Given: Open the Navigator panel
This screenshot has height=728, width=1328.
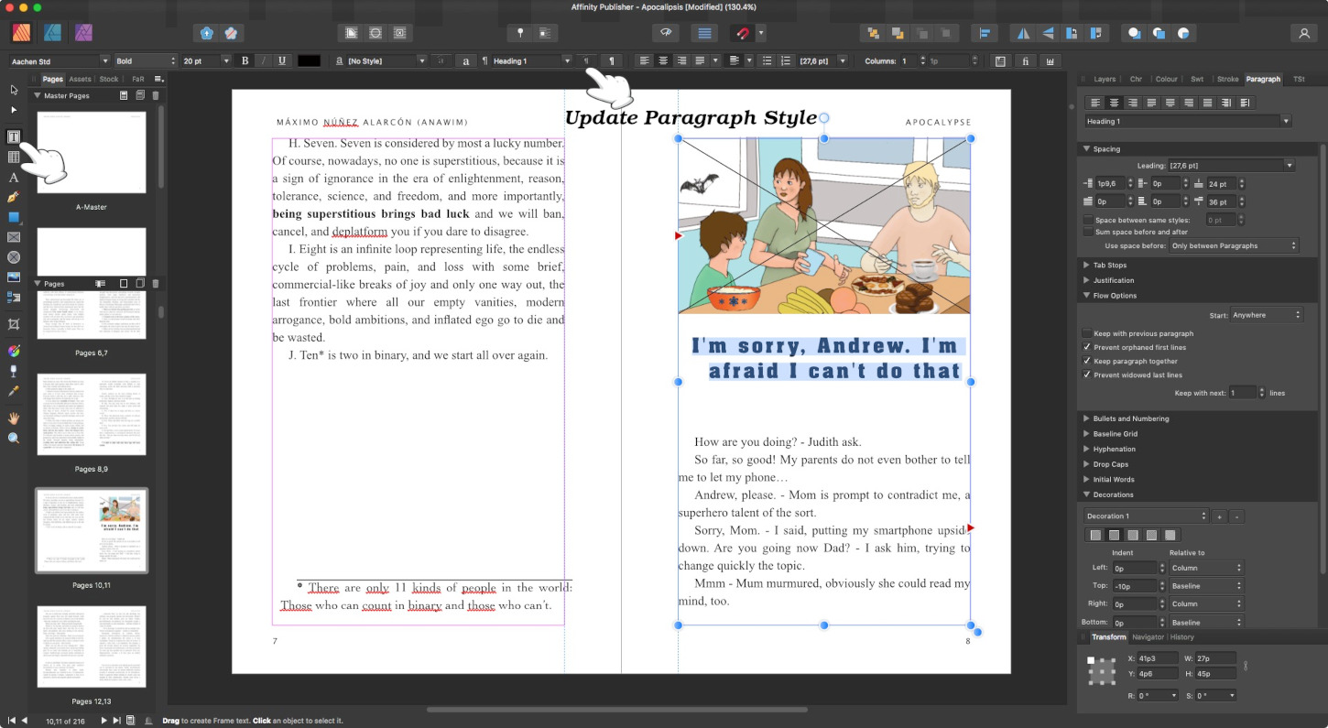Looking at the screenshot, I should tap(1148, 637).
